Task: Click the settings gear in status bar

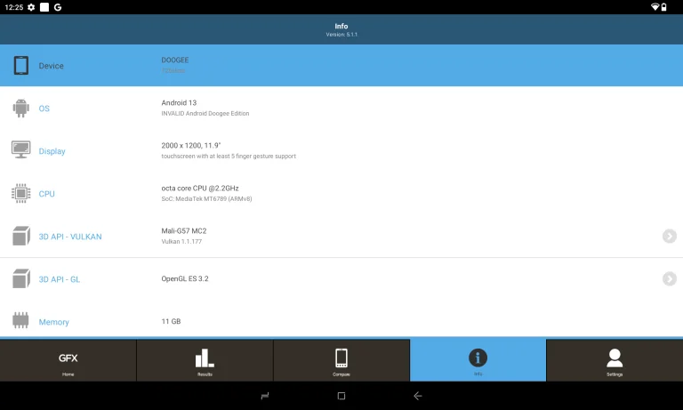Action: click(x=31, y=7)
